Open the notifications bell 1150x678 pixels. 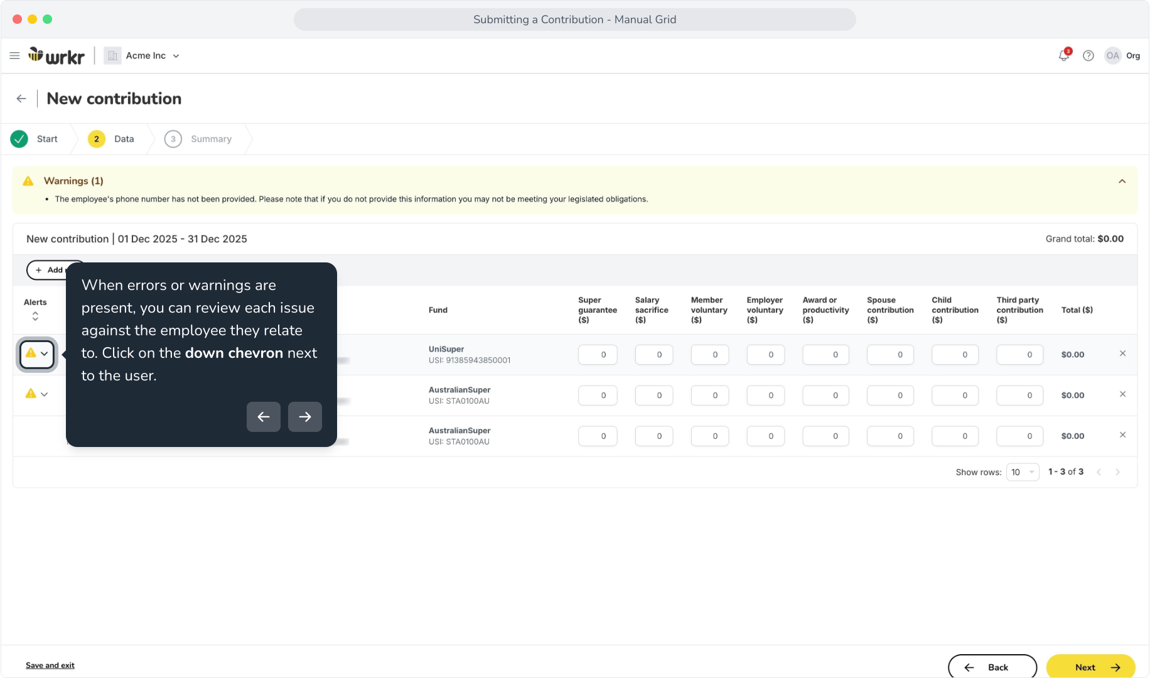point(1063,55)
